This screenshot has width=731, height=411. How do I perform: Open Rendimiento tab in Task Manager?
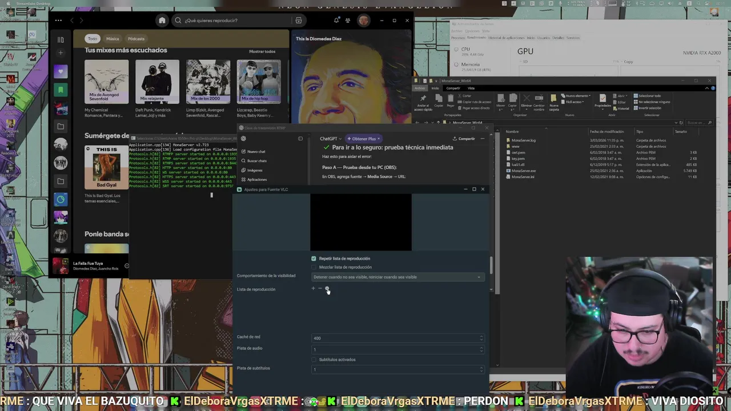(476, 38)
